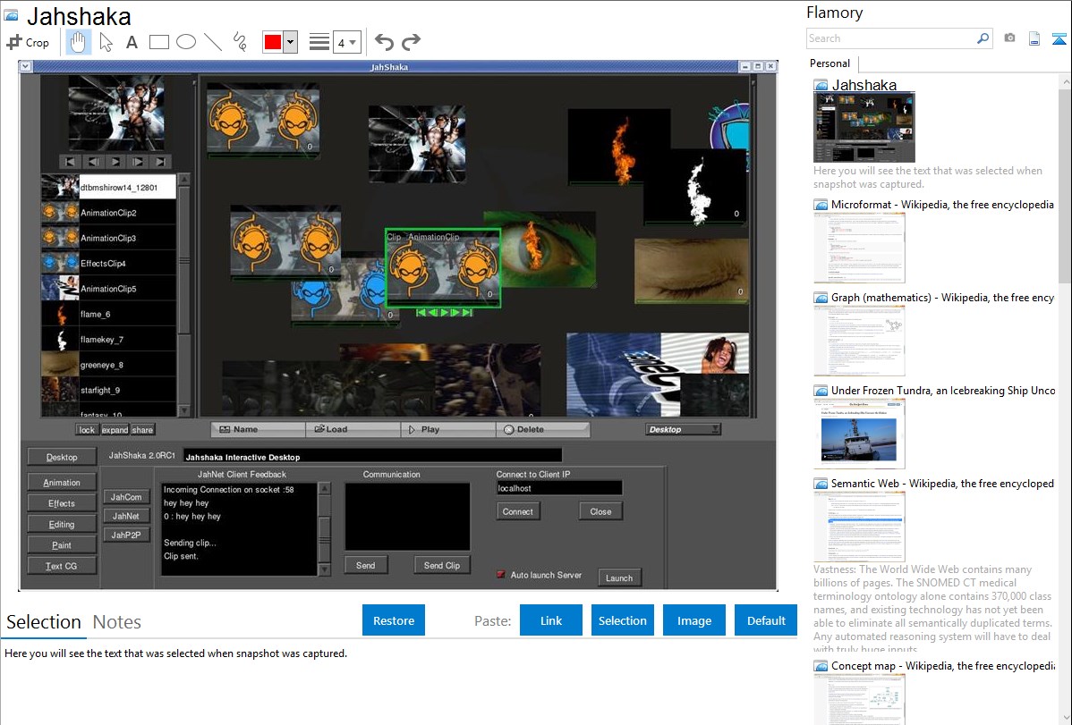Open the Personal tab

[830, 63]
